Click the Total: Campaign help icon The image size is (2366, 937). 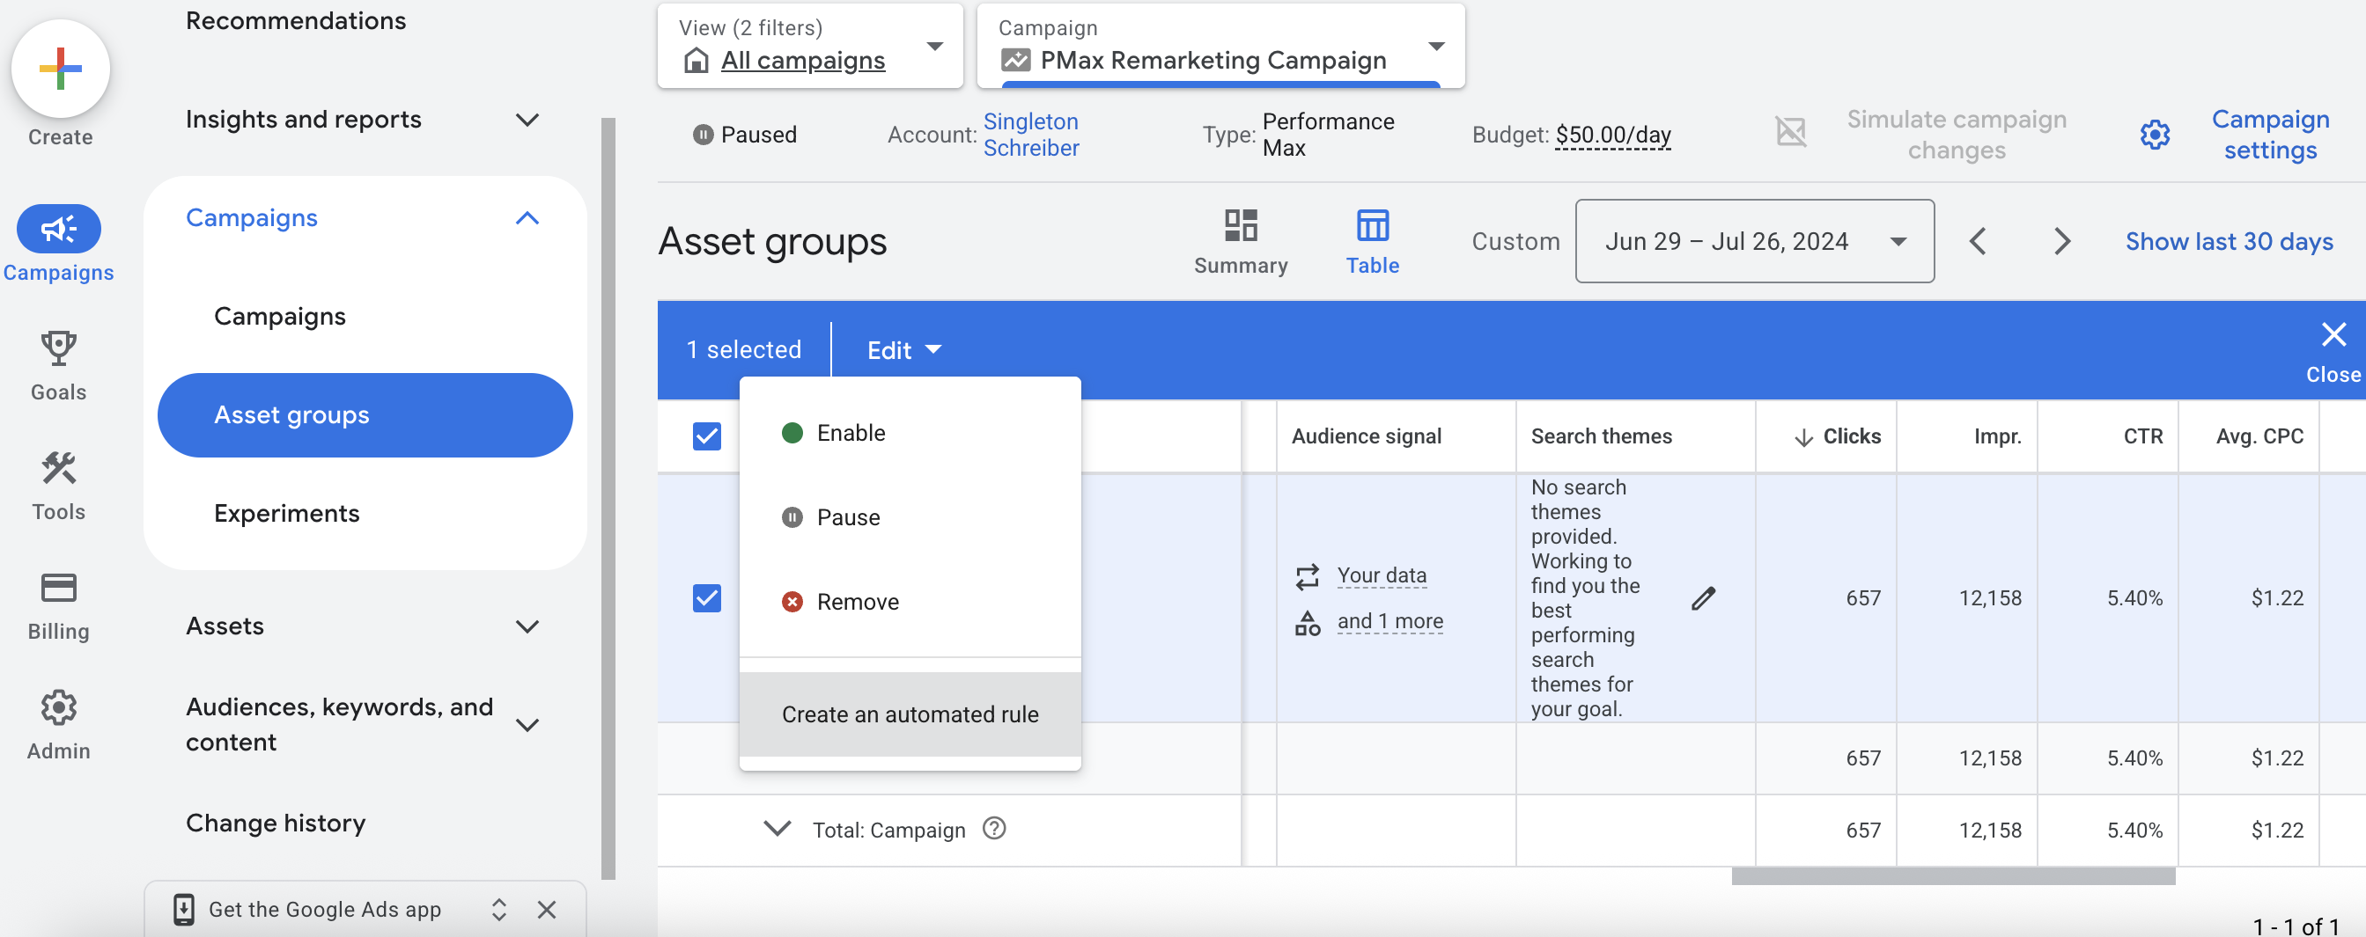(994, 829)
